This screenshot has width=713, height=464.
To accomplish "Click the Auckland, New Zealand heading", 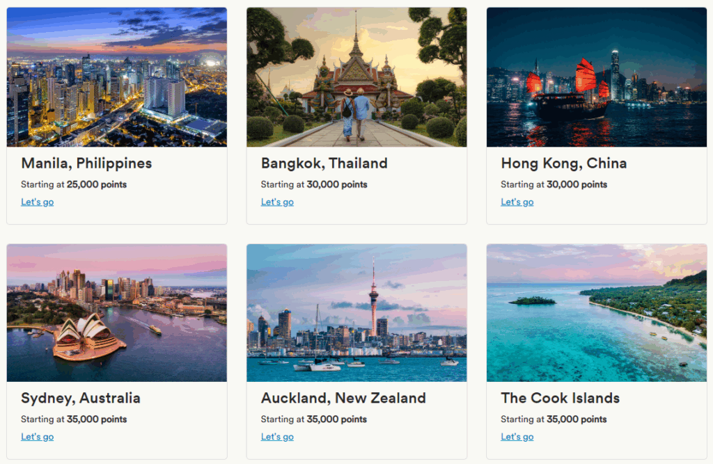I will point(343,399).
